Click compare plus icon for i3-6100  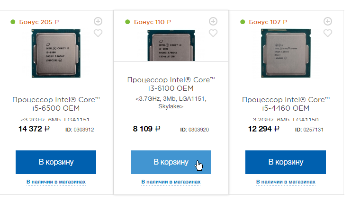[213, 21]
